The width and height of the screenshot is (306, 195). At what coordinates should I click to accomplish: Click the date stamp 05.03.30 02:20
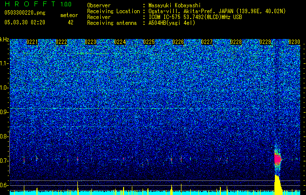click(25, 22)
